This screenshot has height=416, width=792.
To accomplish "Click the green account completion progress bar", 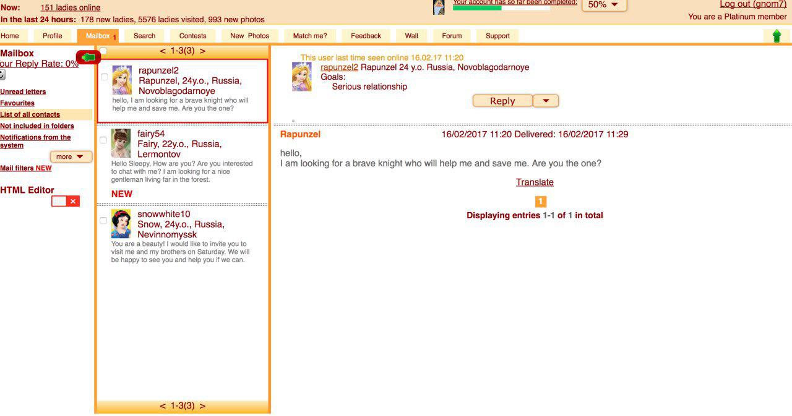I will click(501, 9).
